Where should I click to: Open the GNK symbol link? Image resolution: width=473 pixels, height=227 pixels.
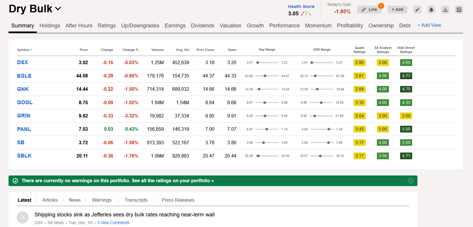(23, 89)
